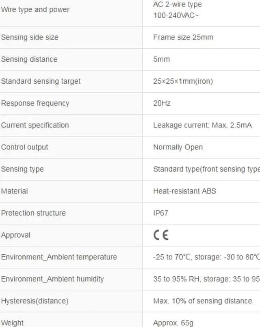
Task: Select the "Approx. 65g" weight value
Action: [x=173, y=323]
